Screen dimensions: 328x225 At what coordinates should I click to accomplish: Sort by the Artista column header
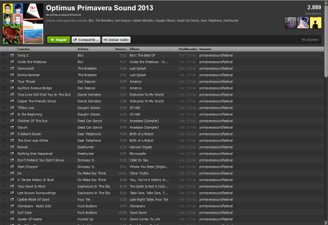pyautogui.click(x=95, y=49)
